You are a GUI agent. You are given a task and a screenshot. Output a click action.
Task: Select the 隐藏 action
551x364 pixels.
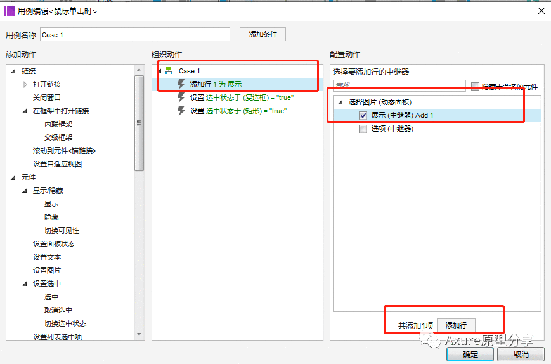51,217
